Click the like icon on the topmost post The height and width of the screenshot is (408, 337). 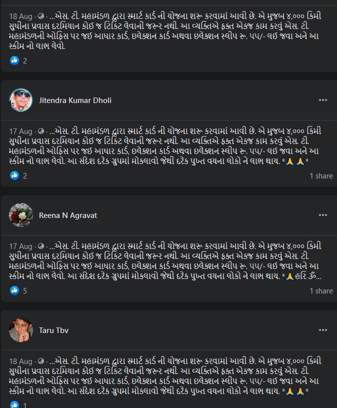click(14, 61)
